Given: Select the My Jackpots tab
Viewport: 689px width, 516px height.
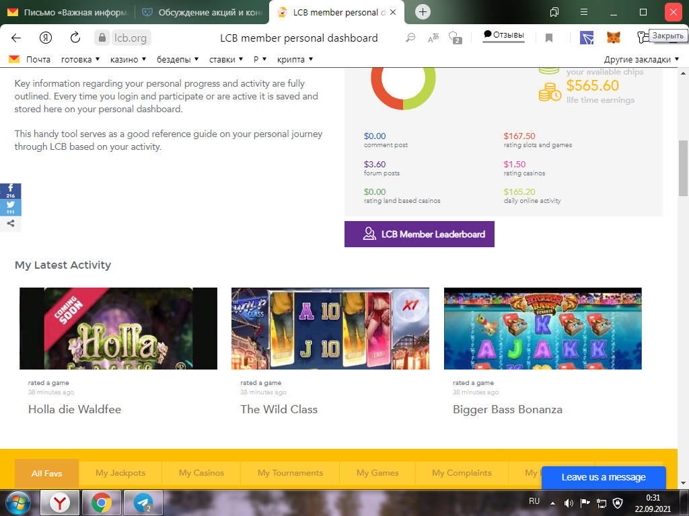Looking at the screenshot, I should [x=120, y=474].
